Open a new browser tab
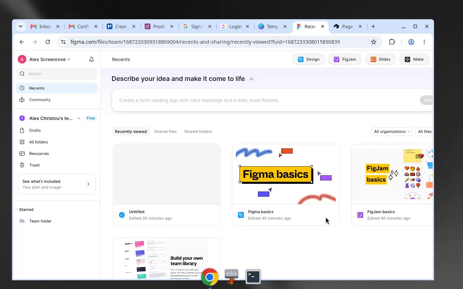463x289 pixels. tap(373, 26)
